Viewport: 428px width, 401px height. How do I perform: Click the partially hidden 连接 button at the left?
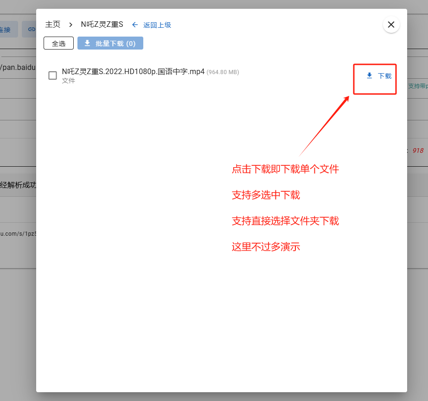click(6, 29)
